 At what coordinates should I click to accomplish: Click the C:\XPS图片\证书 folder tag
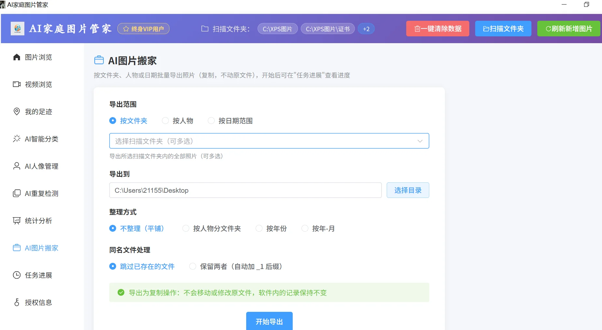(328, 29)
